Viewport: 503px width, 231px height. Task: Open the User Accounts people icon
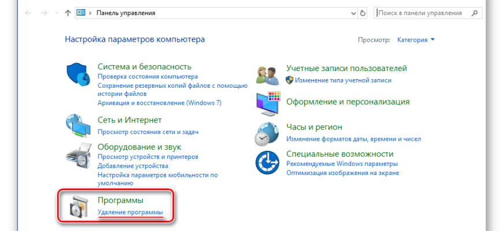coord(268,75)
